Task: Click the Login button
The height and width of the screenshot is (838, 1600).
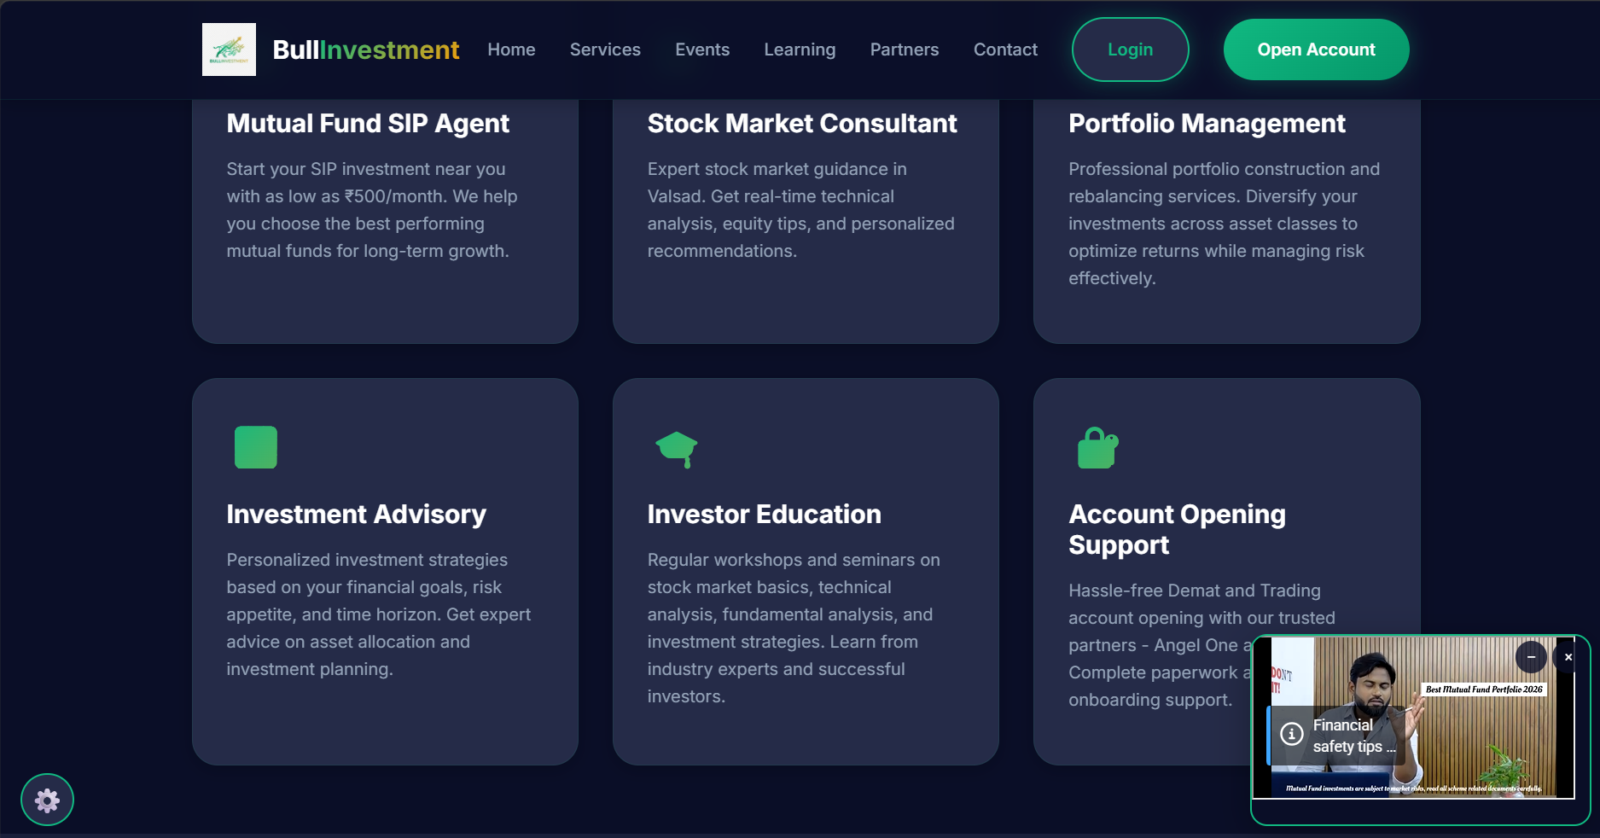Action: [x=1130, y=49]
